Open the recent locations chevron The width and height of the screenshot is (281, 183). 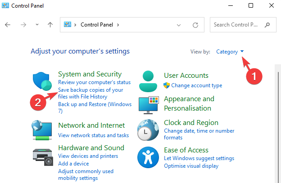pyautogui.click(x=37, y=25)
